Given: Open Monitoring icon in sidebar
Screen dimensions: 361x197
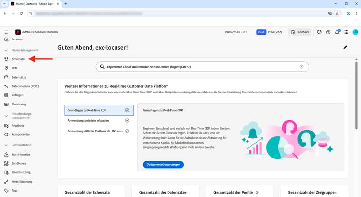Looking at the screenshot, I should [6, 105].
